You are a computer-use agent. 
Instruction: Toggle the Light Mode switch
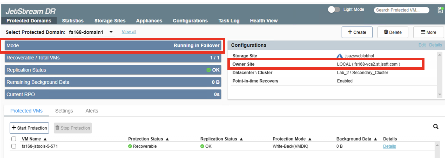coord(334,10)
